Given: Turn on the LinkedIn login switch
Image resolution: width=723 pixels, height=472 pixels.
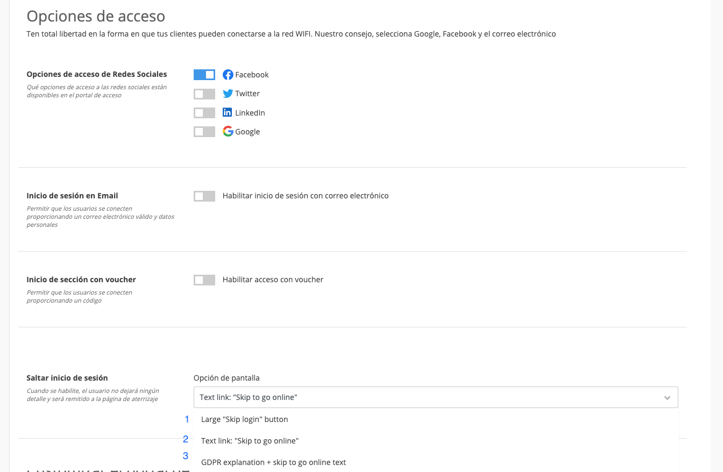Looking at the screenshot, I should pyautogui.click(x=204, y=113).
